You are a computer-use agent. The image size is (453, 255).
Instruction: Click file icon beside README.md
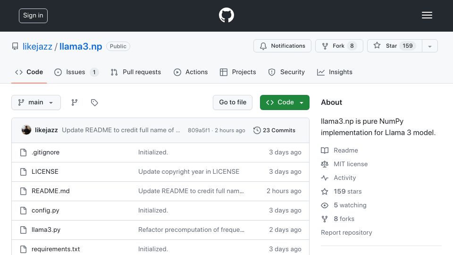click(24, 191)
